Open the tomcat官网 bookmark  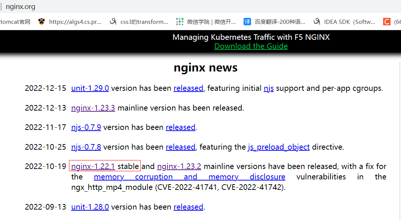[x=15, y=22]
